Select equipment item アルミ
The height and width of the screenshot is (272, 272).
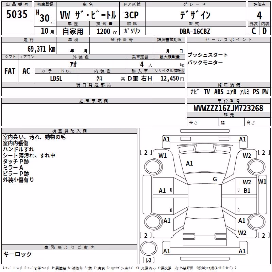click(x=244, y=91)
